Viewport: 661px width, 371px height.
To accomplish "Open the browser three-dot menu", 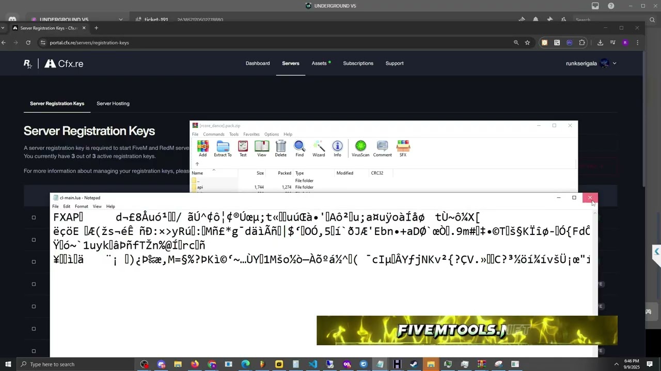I will coord(638,43).
